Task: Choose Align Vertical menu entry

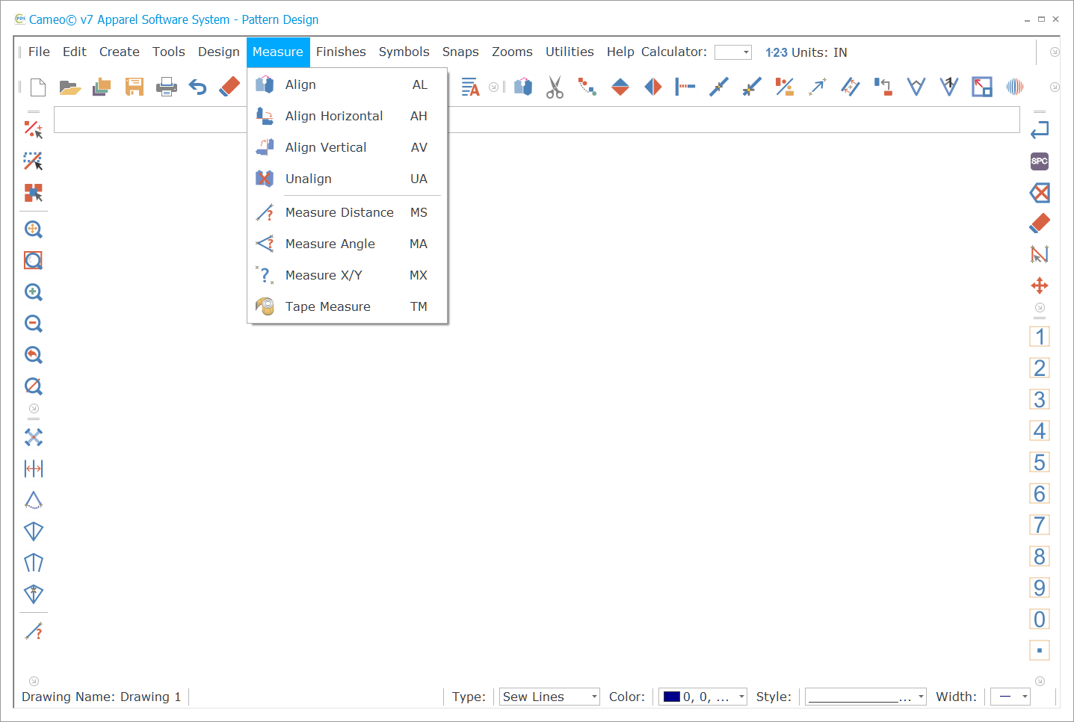Action: click(348, 147)
